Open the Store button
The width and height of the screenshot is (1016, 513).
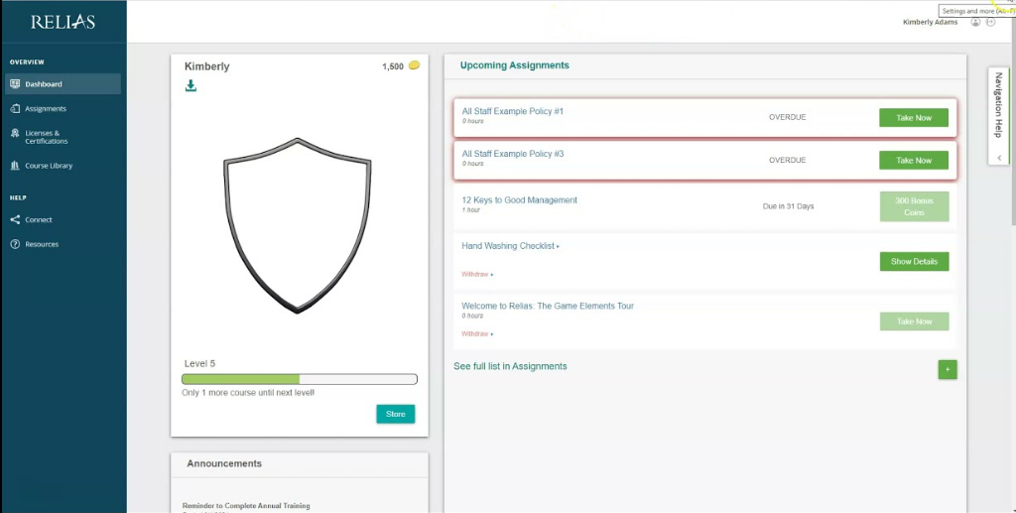click(x=395, y=414)
